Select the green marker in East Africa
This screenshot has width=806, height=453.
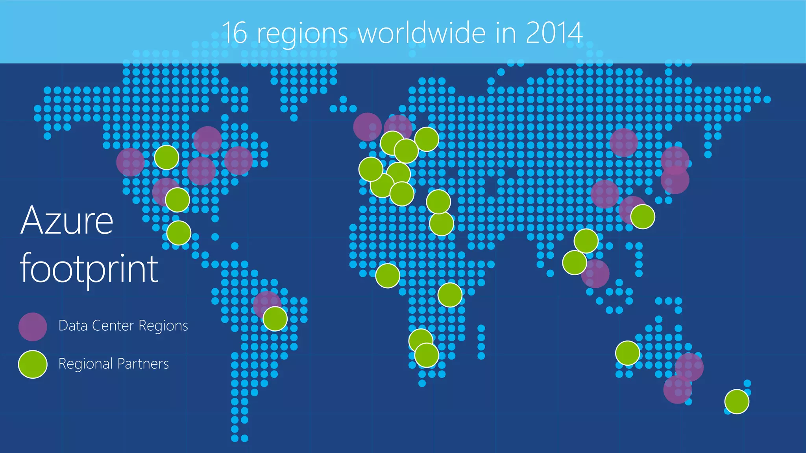450,295
